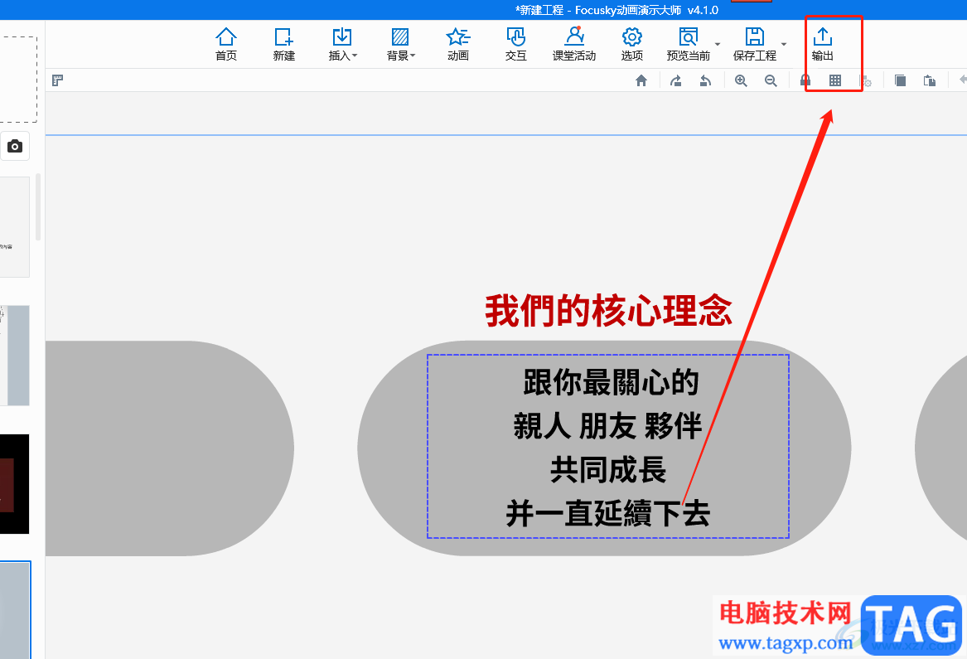Screen dimensions: 967x659
Task: Click the paste clipboard icon
Action: click(x=930, y=80)
